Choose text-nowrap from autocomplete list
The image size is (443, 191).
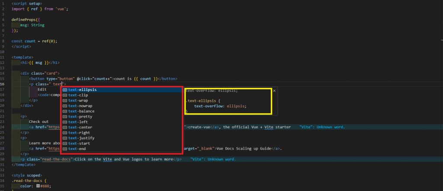122,106
